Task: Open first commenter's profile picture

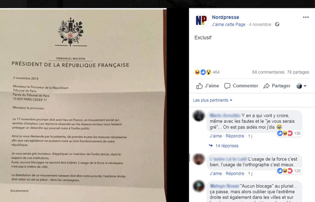Action: [x=199, y=116]
